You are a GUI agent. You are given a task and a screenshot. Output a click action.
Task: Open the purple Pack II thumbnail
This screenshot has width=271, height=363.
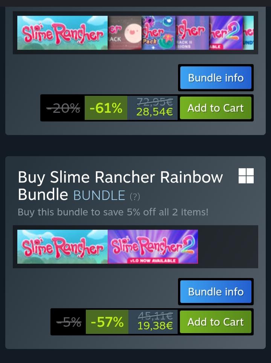(192, 33)
